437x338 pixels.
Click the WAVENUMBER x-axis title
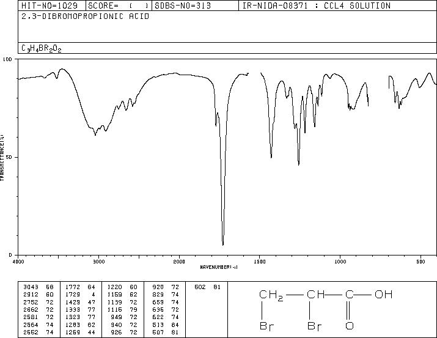pyautogui.click(x=219, y=267)
